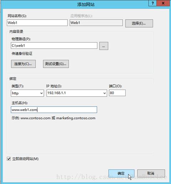Toggle the 立即启动网站 checkbox

[x=9, y=159]
